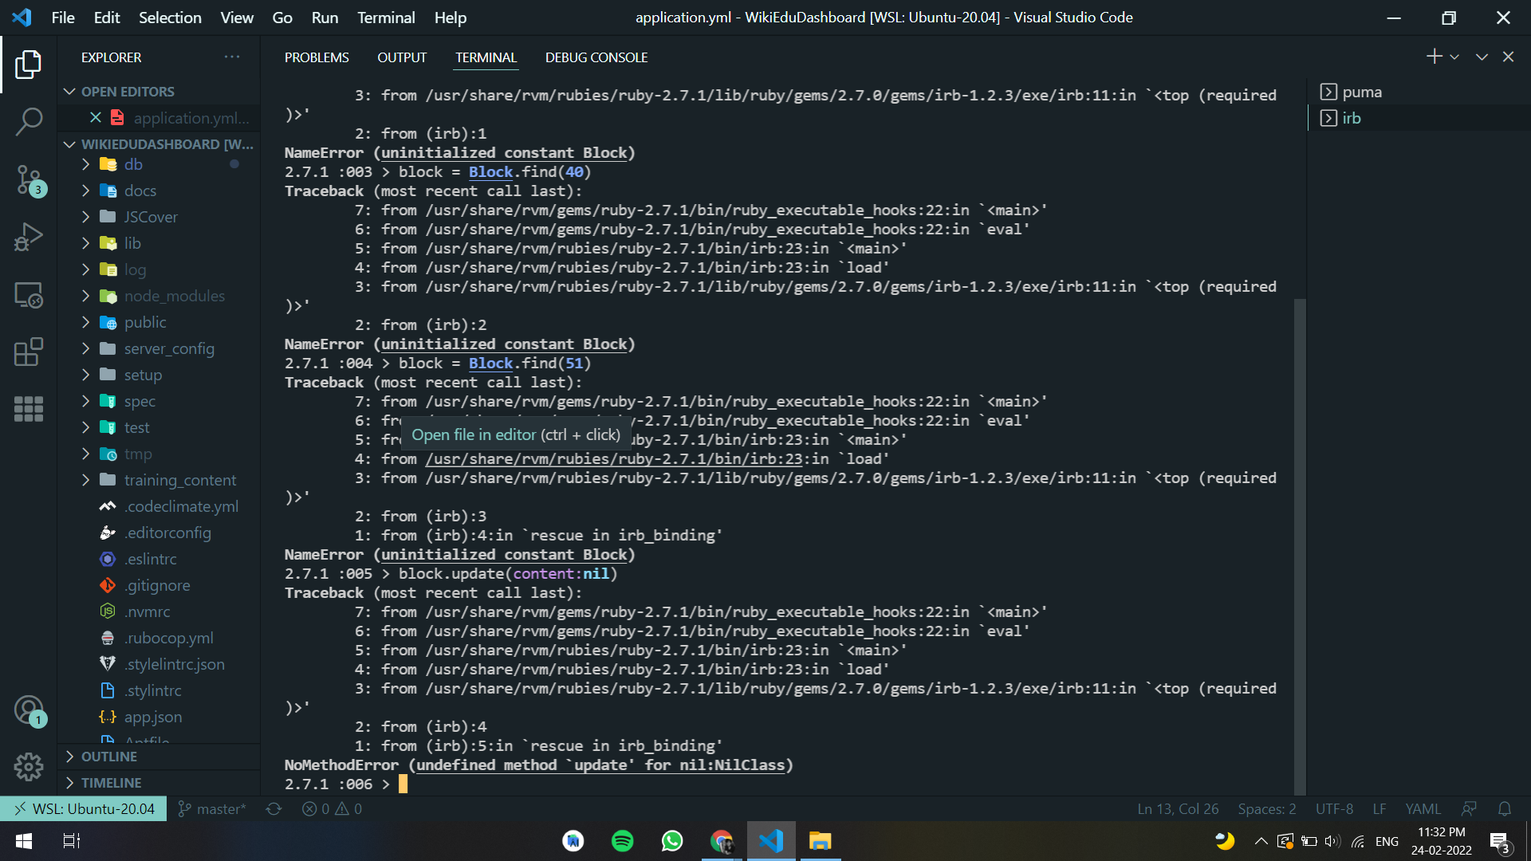Open the Extensions view

[29, 352]
